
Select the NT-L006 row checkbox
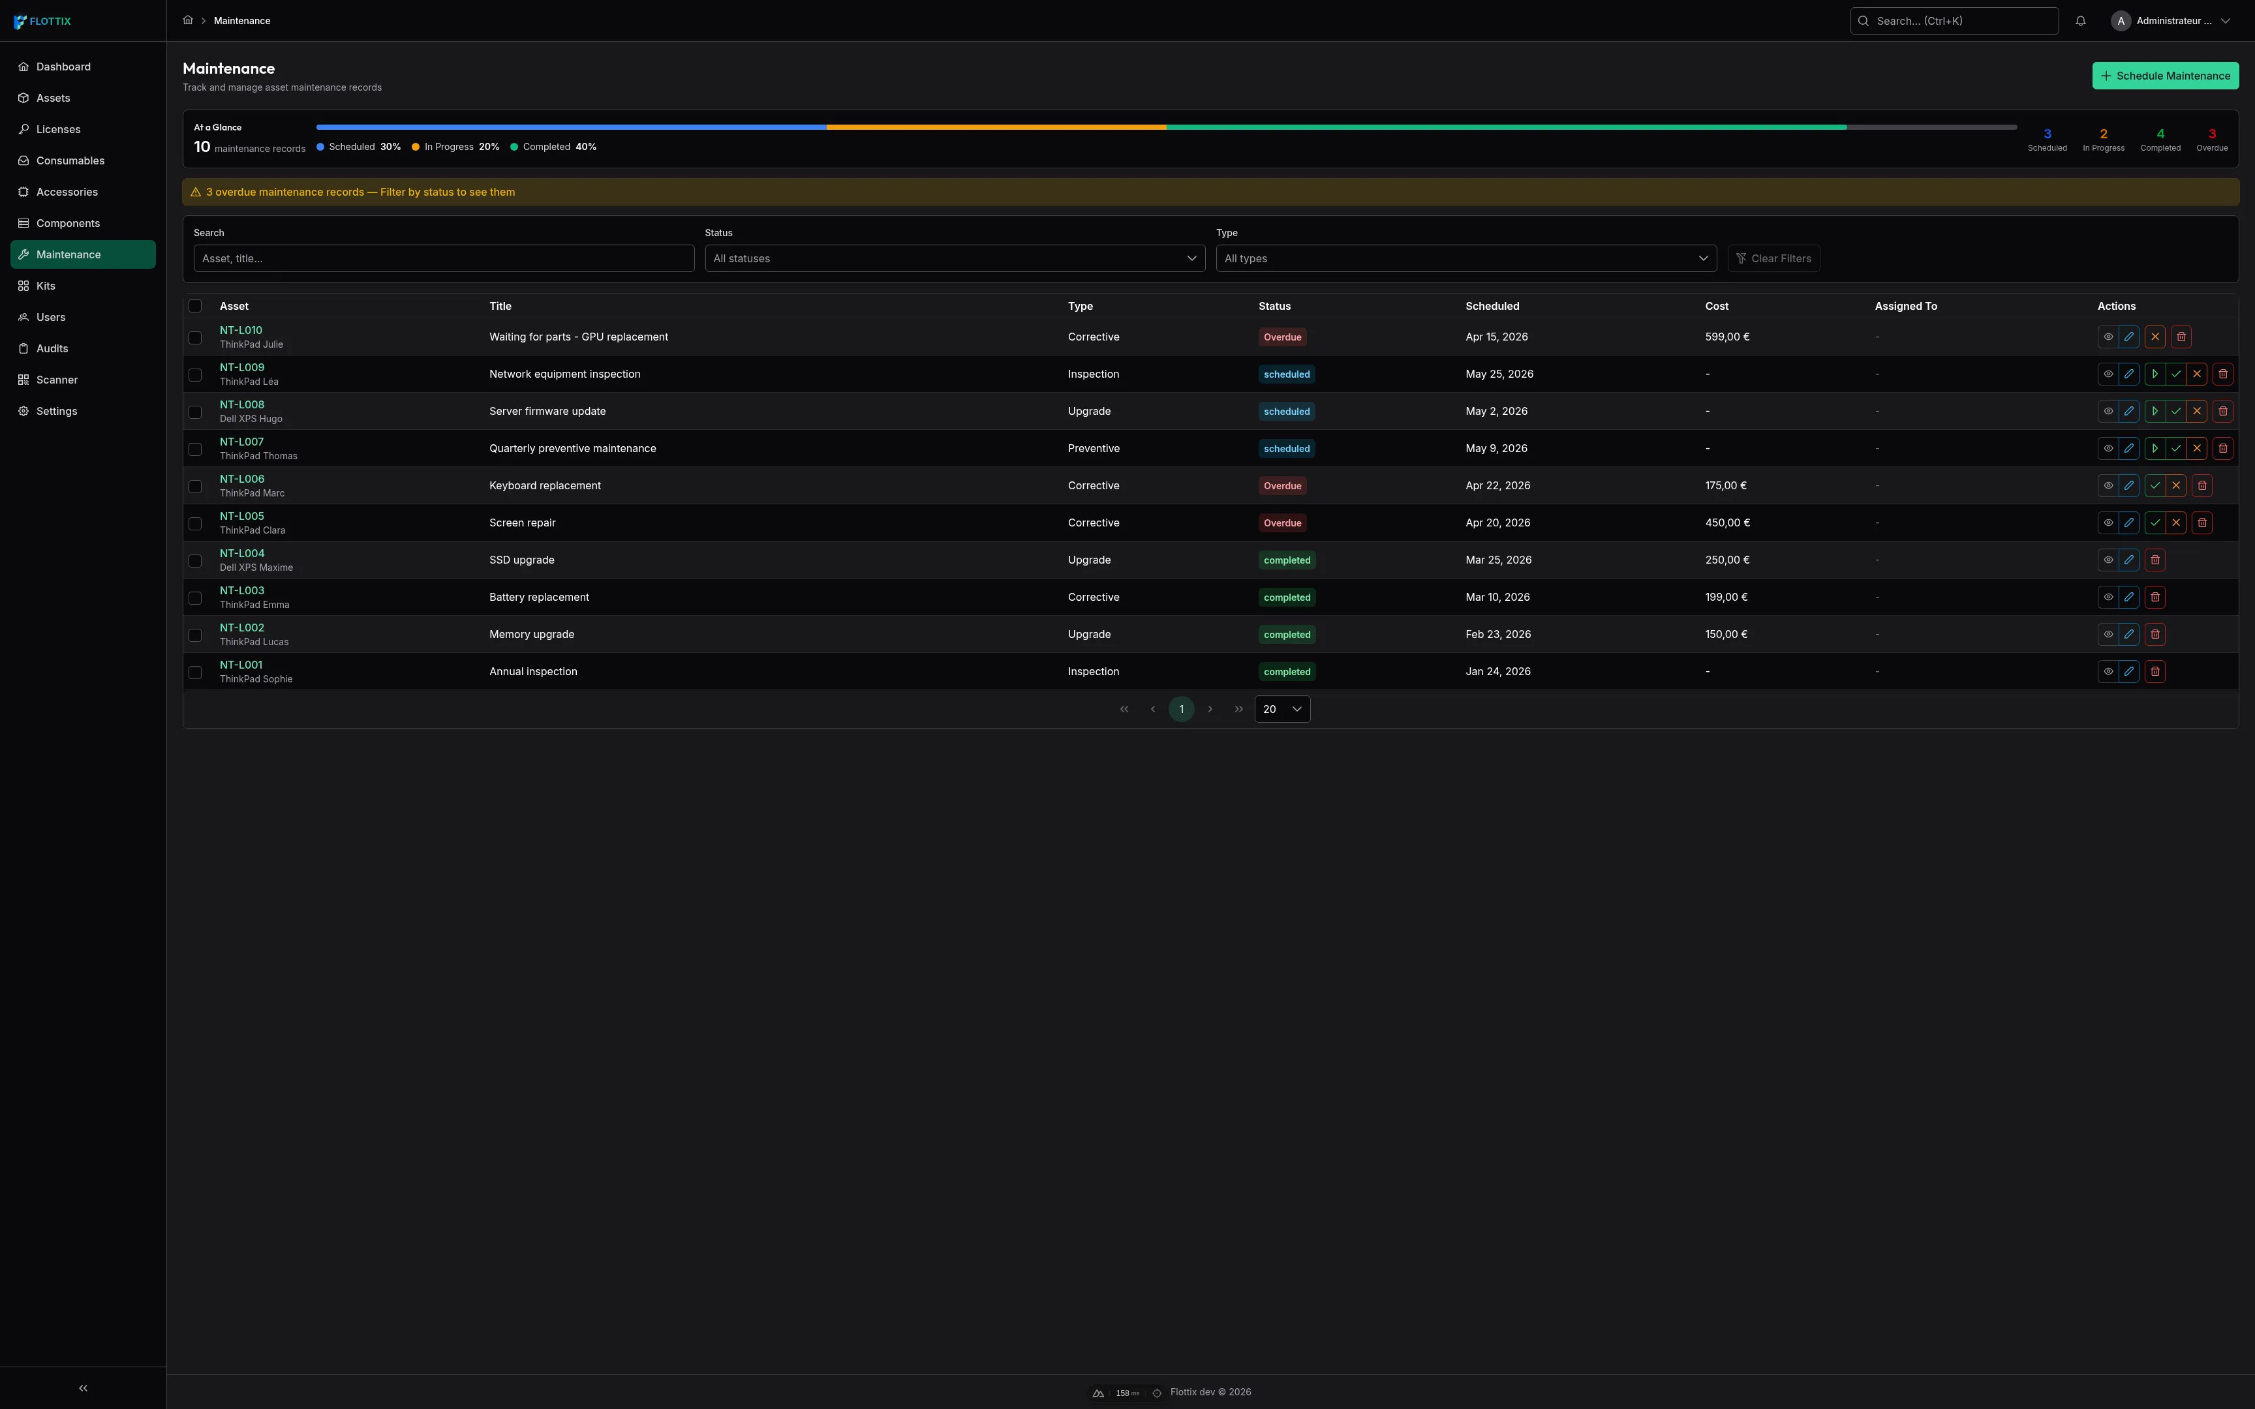coord(194,487)
